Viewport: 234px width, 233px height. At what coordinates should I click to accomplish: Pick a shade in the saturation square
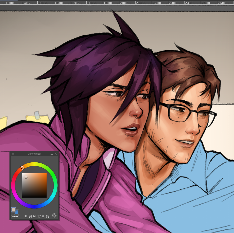pos(34,185)
